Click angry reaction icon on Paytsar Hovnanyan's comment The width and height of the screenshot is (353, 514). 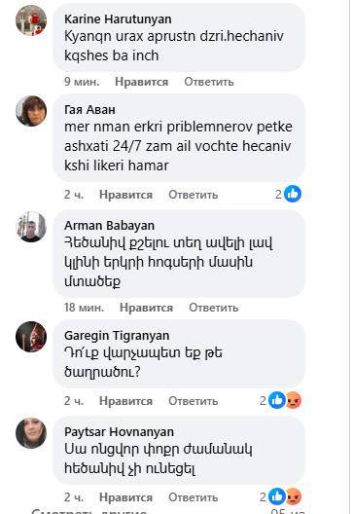click(294, 496)
